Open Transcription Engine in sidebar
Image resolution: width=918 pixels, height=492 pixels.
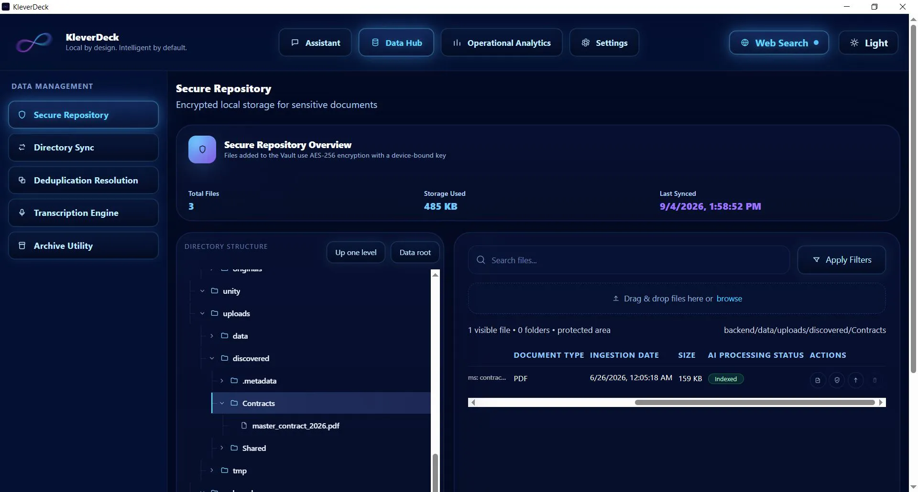tap(83, 213)
